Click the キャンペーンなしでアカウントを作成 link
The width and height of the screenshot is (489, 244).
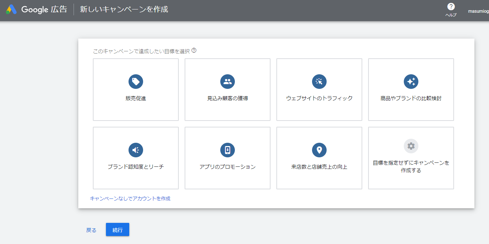pos(130,198)
